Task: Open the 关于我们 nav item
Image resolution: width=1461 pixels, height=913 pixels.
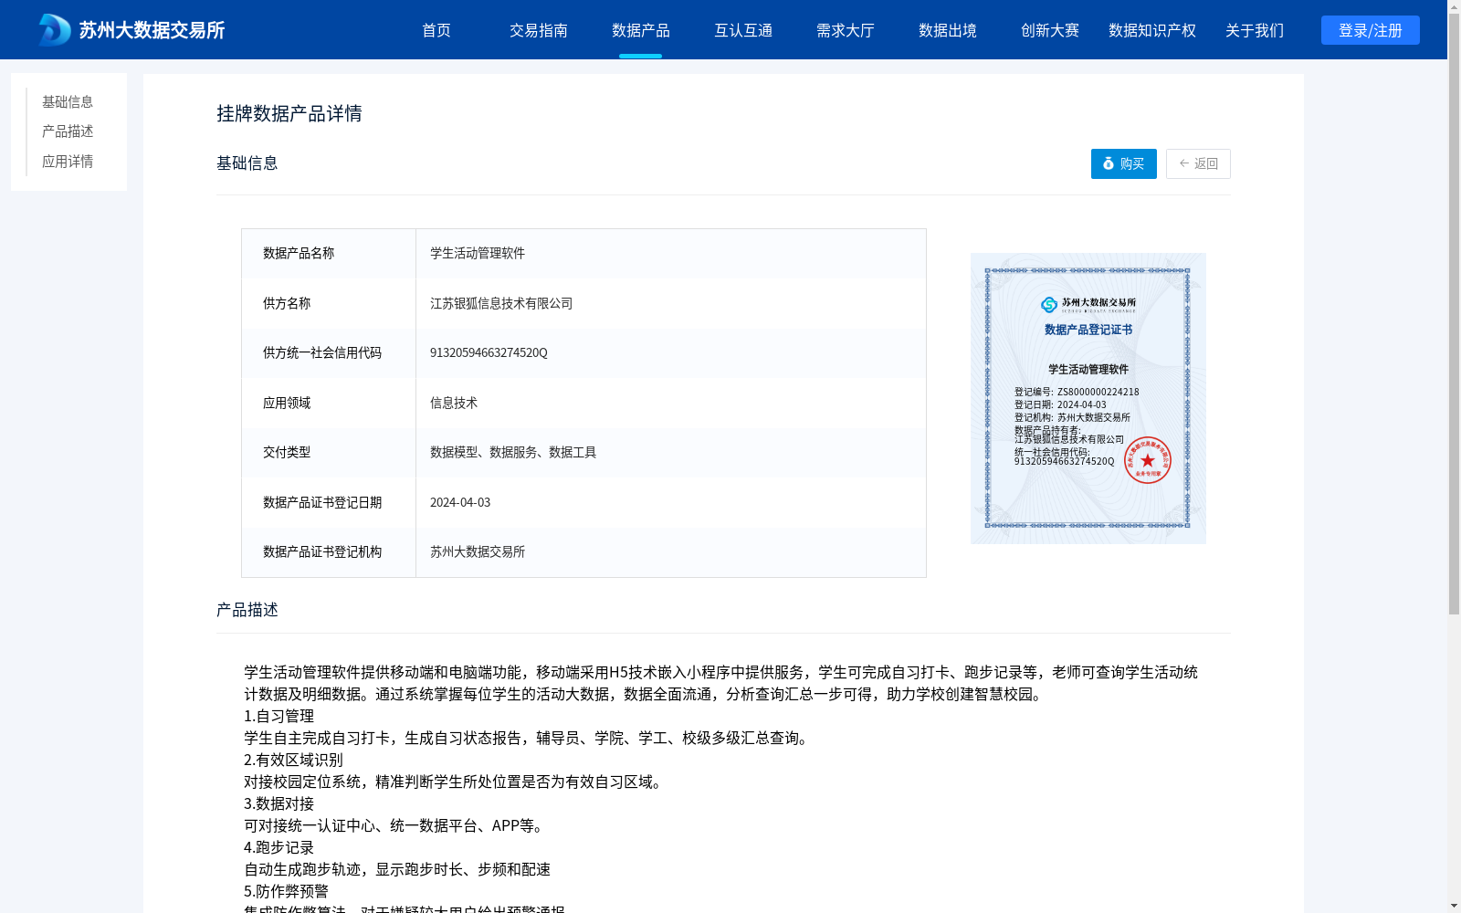Action: [1255, 30]
